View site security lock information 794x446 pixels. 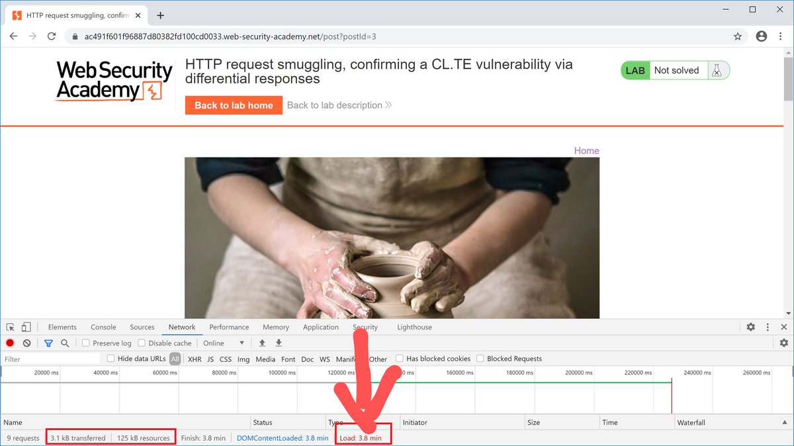pos(75,37)
